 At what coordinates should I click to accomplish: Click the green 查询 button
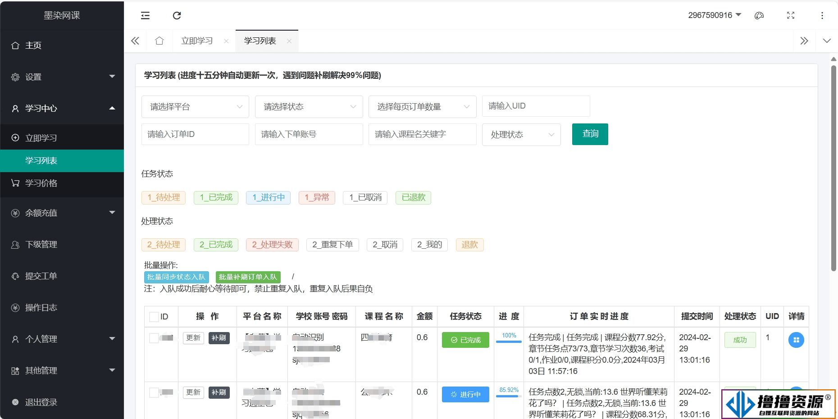590,134
